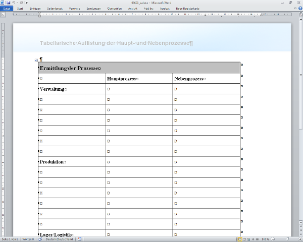Click the ribbon help icon at top right

[x=299, y=9]
